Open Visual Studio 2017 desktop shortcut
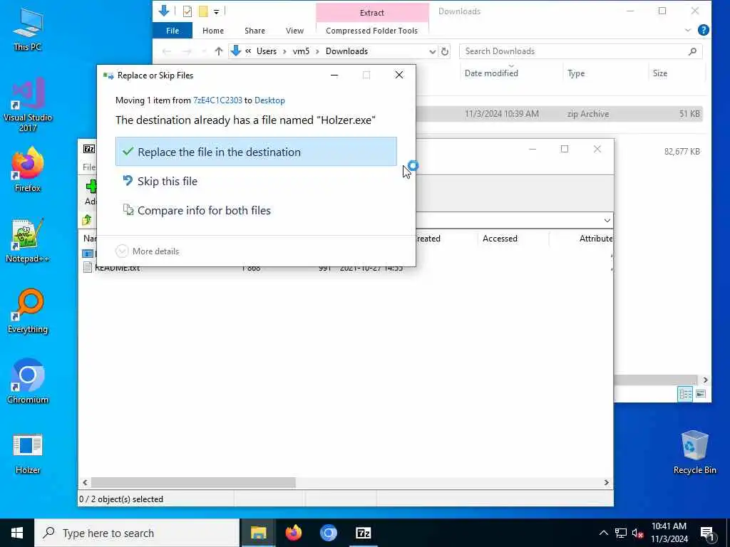730x547 pixels. pos(28,105)
